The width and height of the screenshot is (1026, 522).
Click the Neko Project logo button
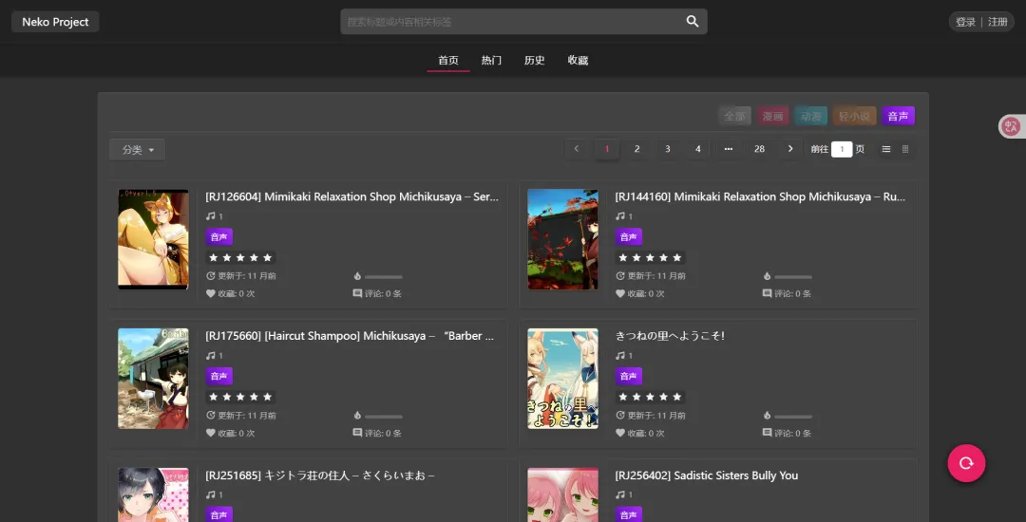click(56, 22)
